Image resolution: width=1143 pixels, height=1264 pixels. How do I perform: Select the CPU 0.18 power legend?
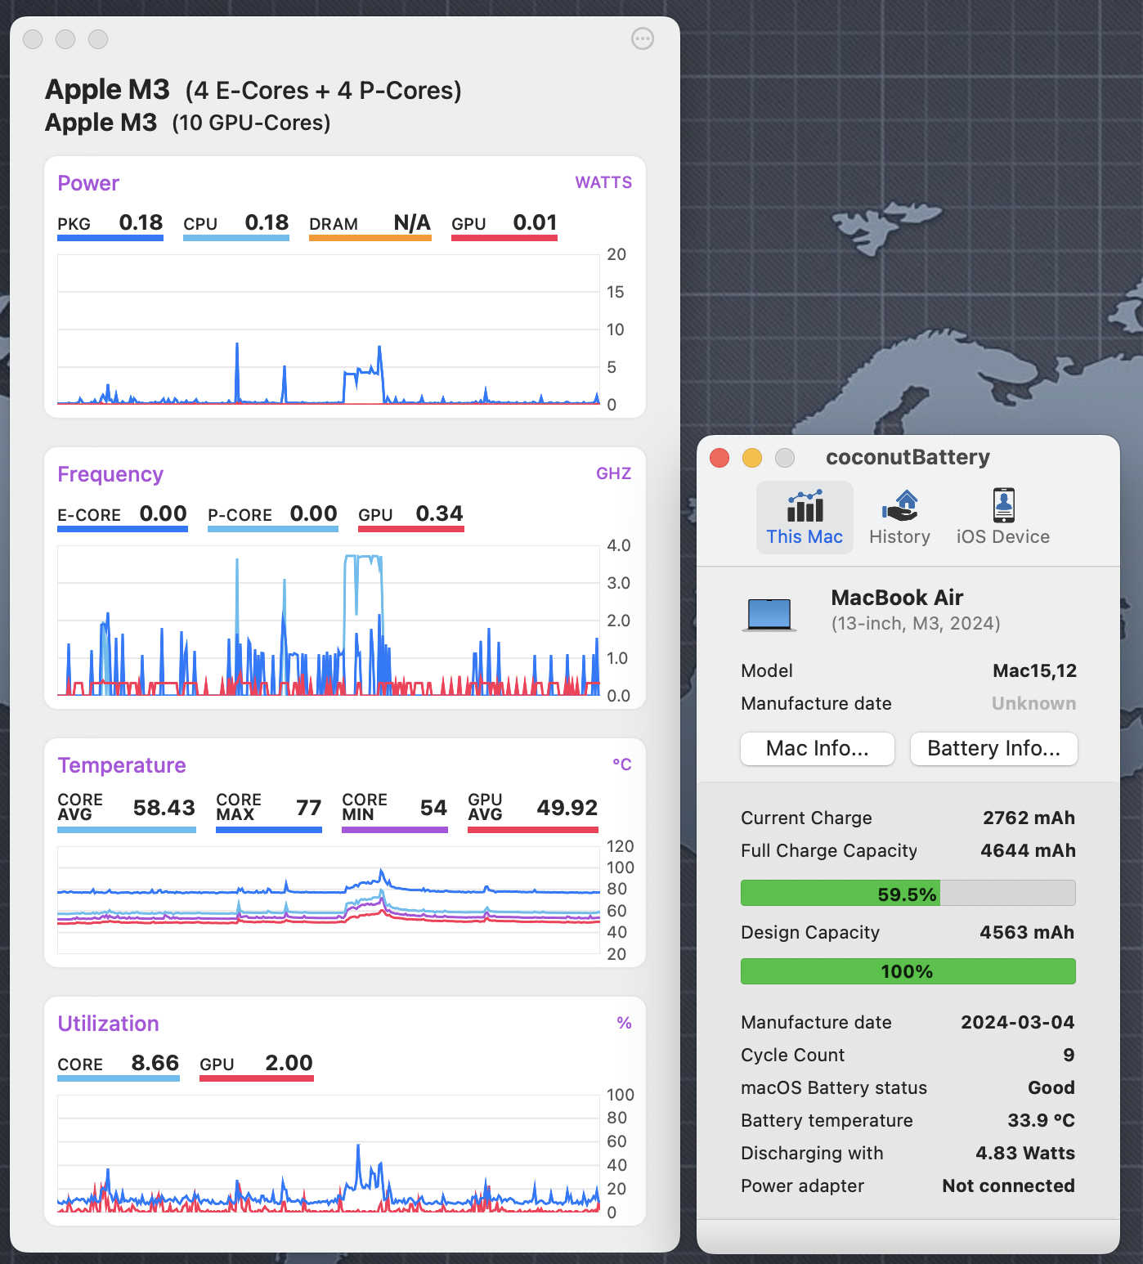pyautogui.click(x=236, y=225)
